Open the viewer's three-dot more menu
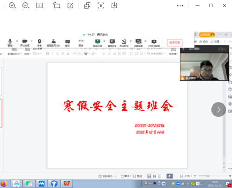232x188 pixels. (180, 6)
